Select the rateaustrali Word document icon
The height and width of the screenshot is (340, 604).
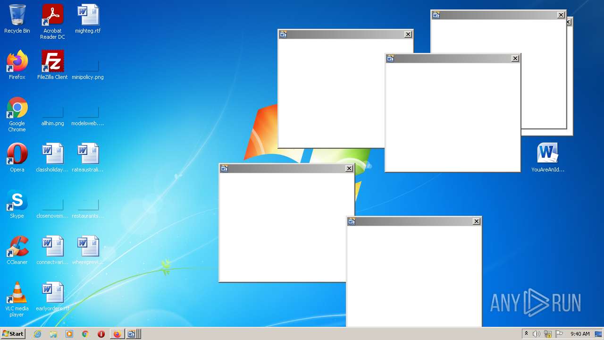click(88, 158)
